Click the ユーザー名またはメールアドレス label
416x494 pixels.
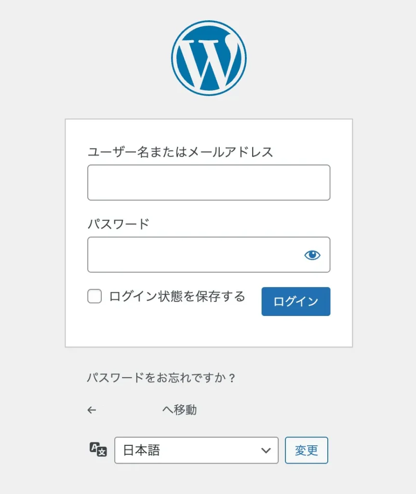point(180,152)
